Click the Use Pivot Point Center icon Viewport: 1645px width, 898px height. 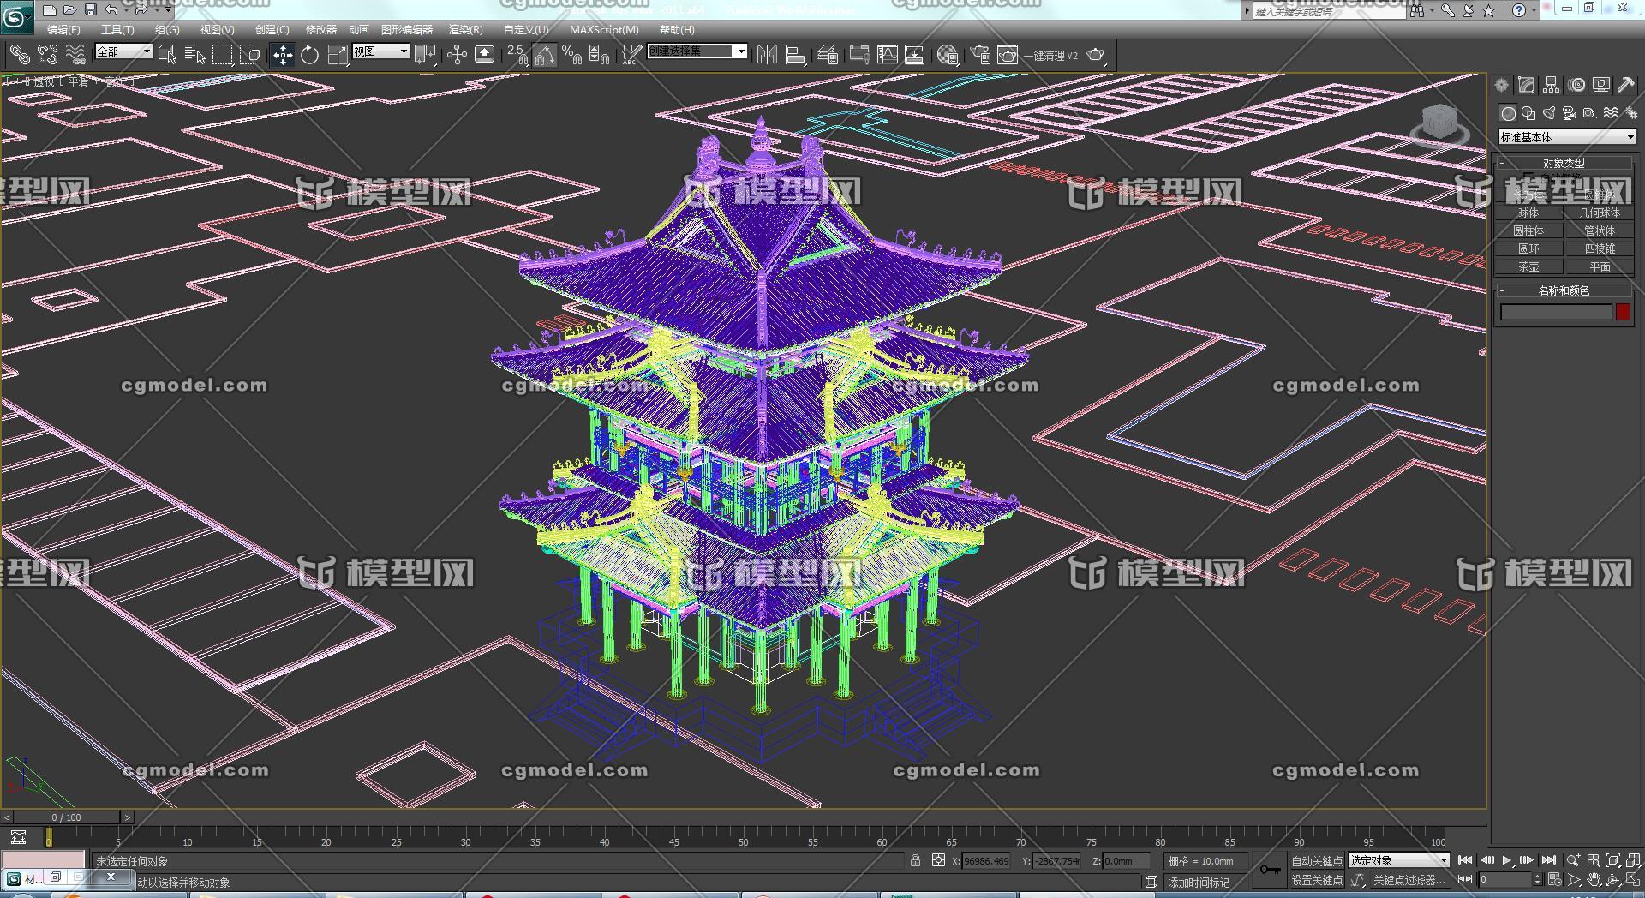pyautogui.click(x=425, y=56)
